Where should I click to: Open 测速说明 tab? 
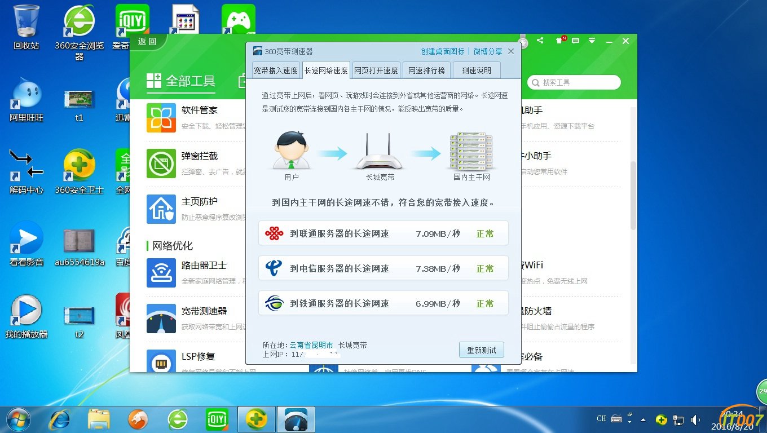[477, 70]
